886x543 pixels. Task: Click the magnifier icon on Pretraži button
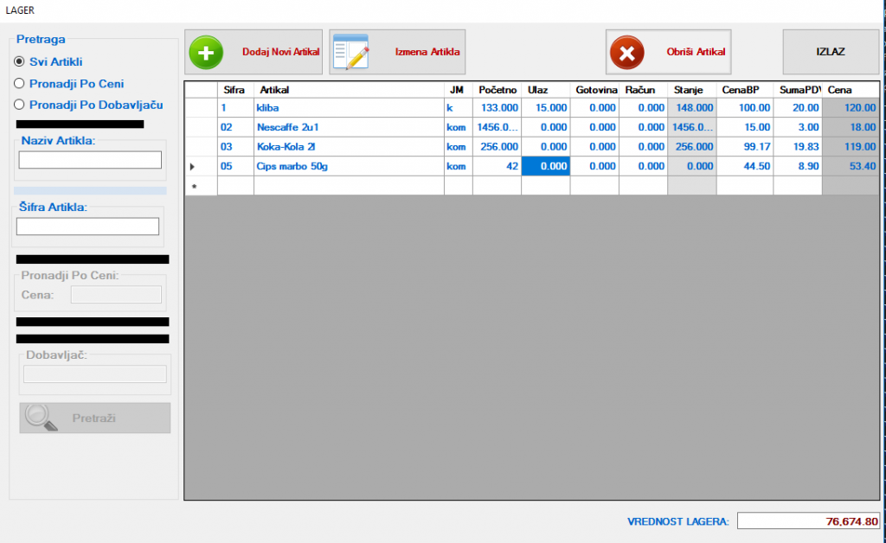[41, 418]
